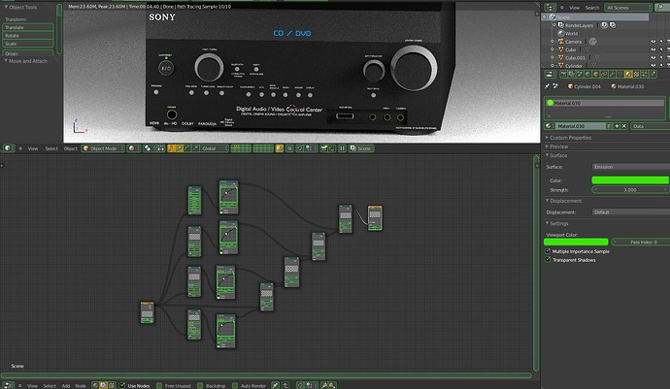
Task: Toggle Multiple Importance Sample checkbox
Action: 548,251
